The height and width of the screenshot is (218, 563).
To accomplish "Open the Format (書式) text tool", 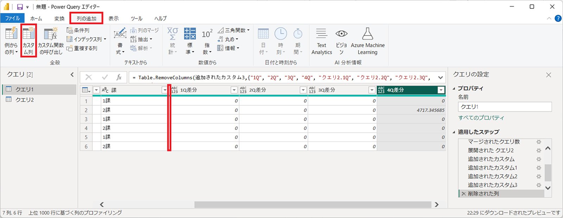I will click(x=120, y=41).
